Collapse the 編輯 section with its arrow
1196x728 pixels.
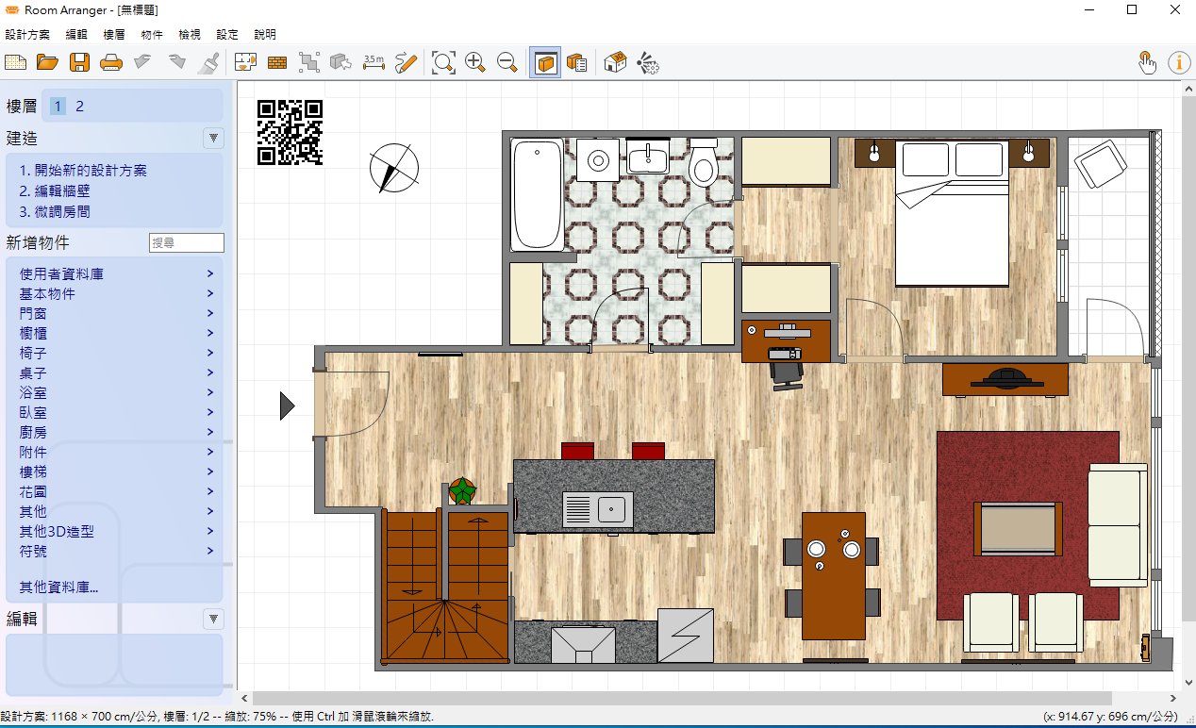[214, 619]
